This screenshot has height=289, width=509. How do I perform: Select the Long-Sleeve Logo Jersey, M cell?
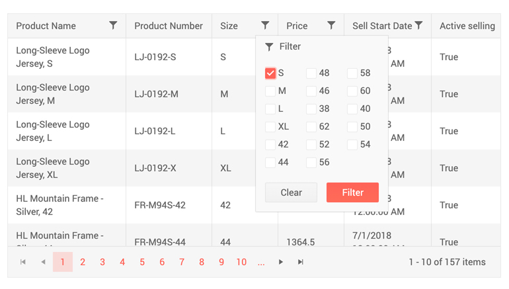pos(67,94)
